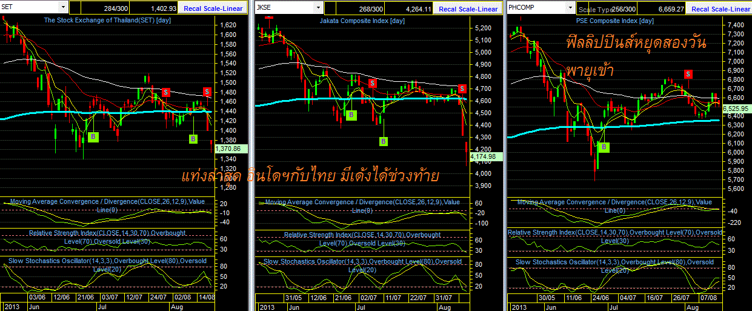The image size is (752, 311).
Task: Click MACD indicator label in JKSE panel
Action: pos(362,206)
